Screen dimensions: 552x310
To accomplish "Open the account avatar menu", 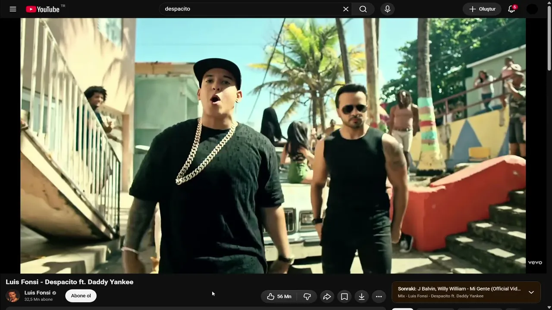I will coord(532,9).
